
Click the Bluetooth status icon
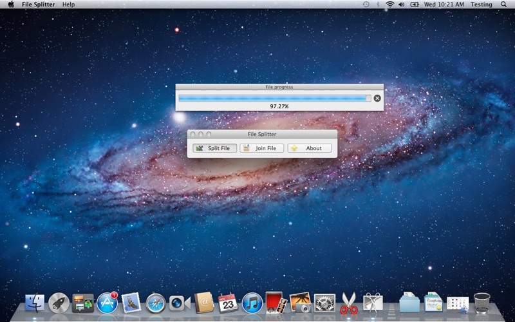[378, 5]
